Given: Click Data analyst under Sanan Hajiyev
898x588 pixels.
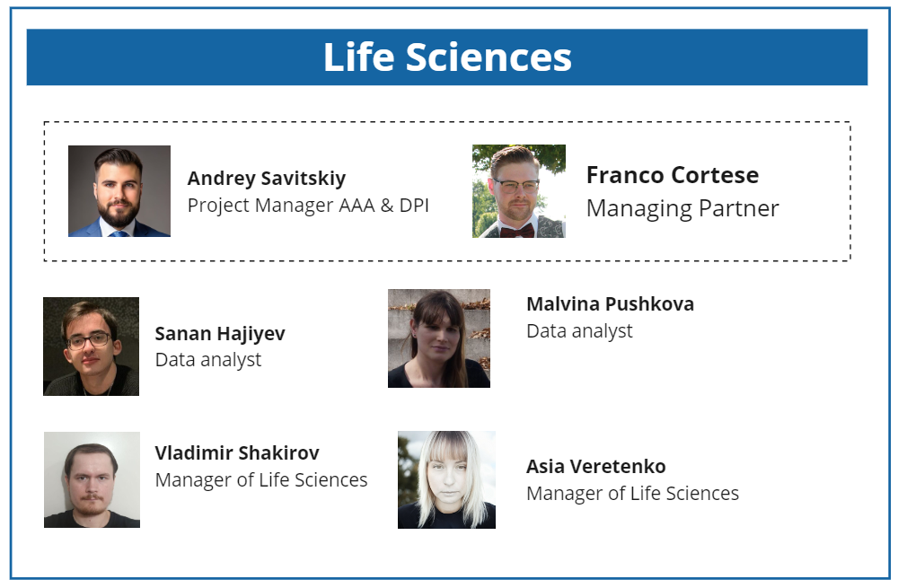Looking at the screenshot, I should 208,360.
